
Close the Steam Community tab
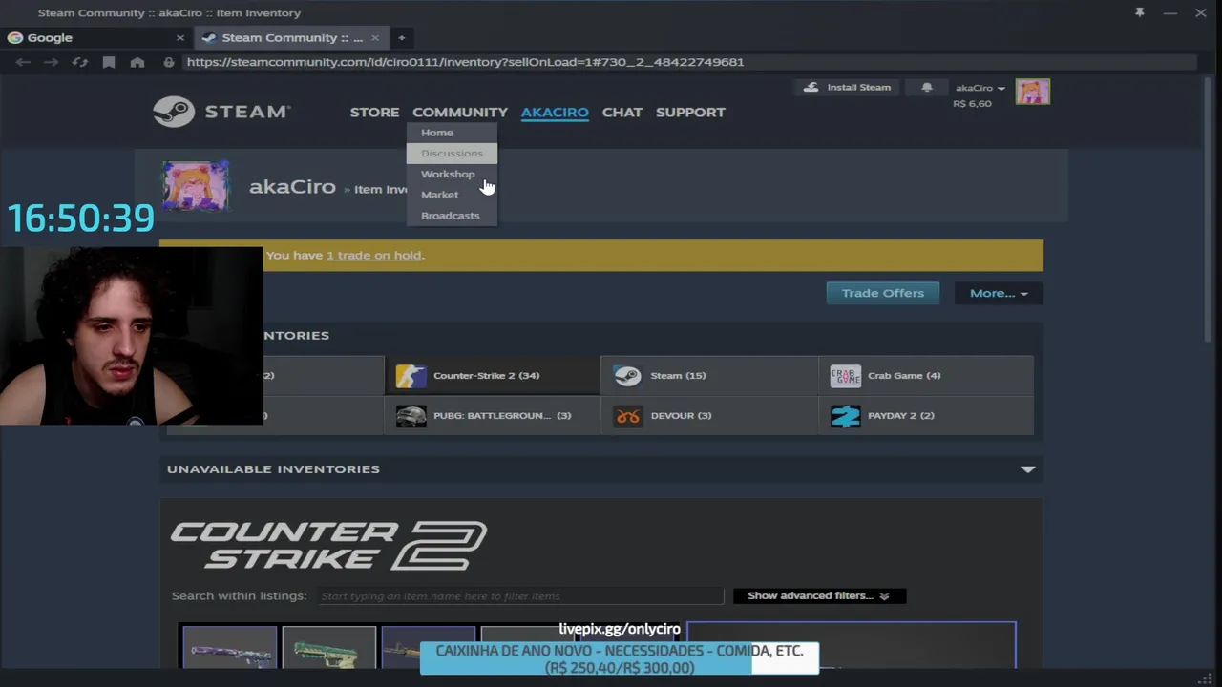tap(375, 38)
